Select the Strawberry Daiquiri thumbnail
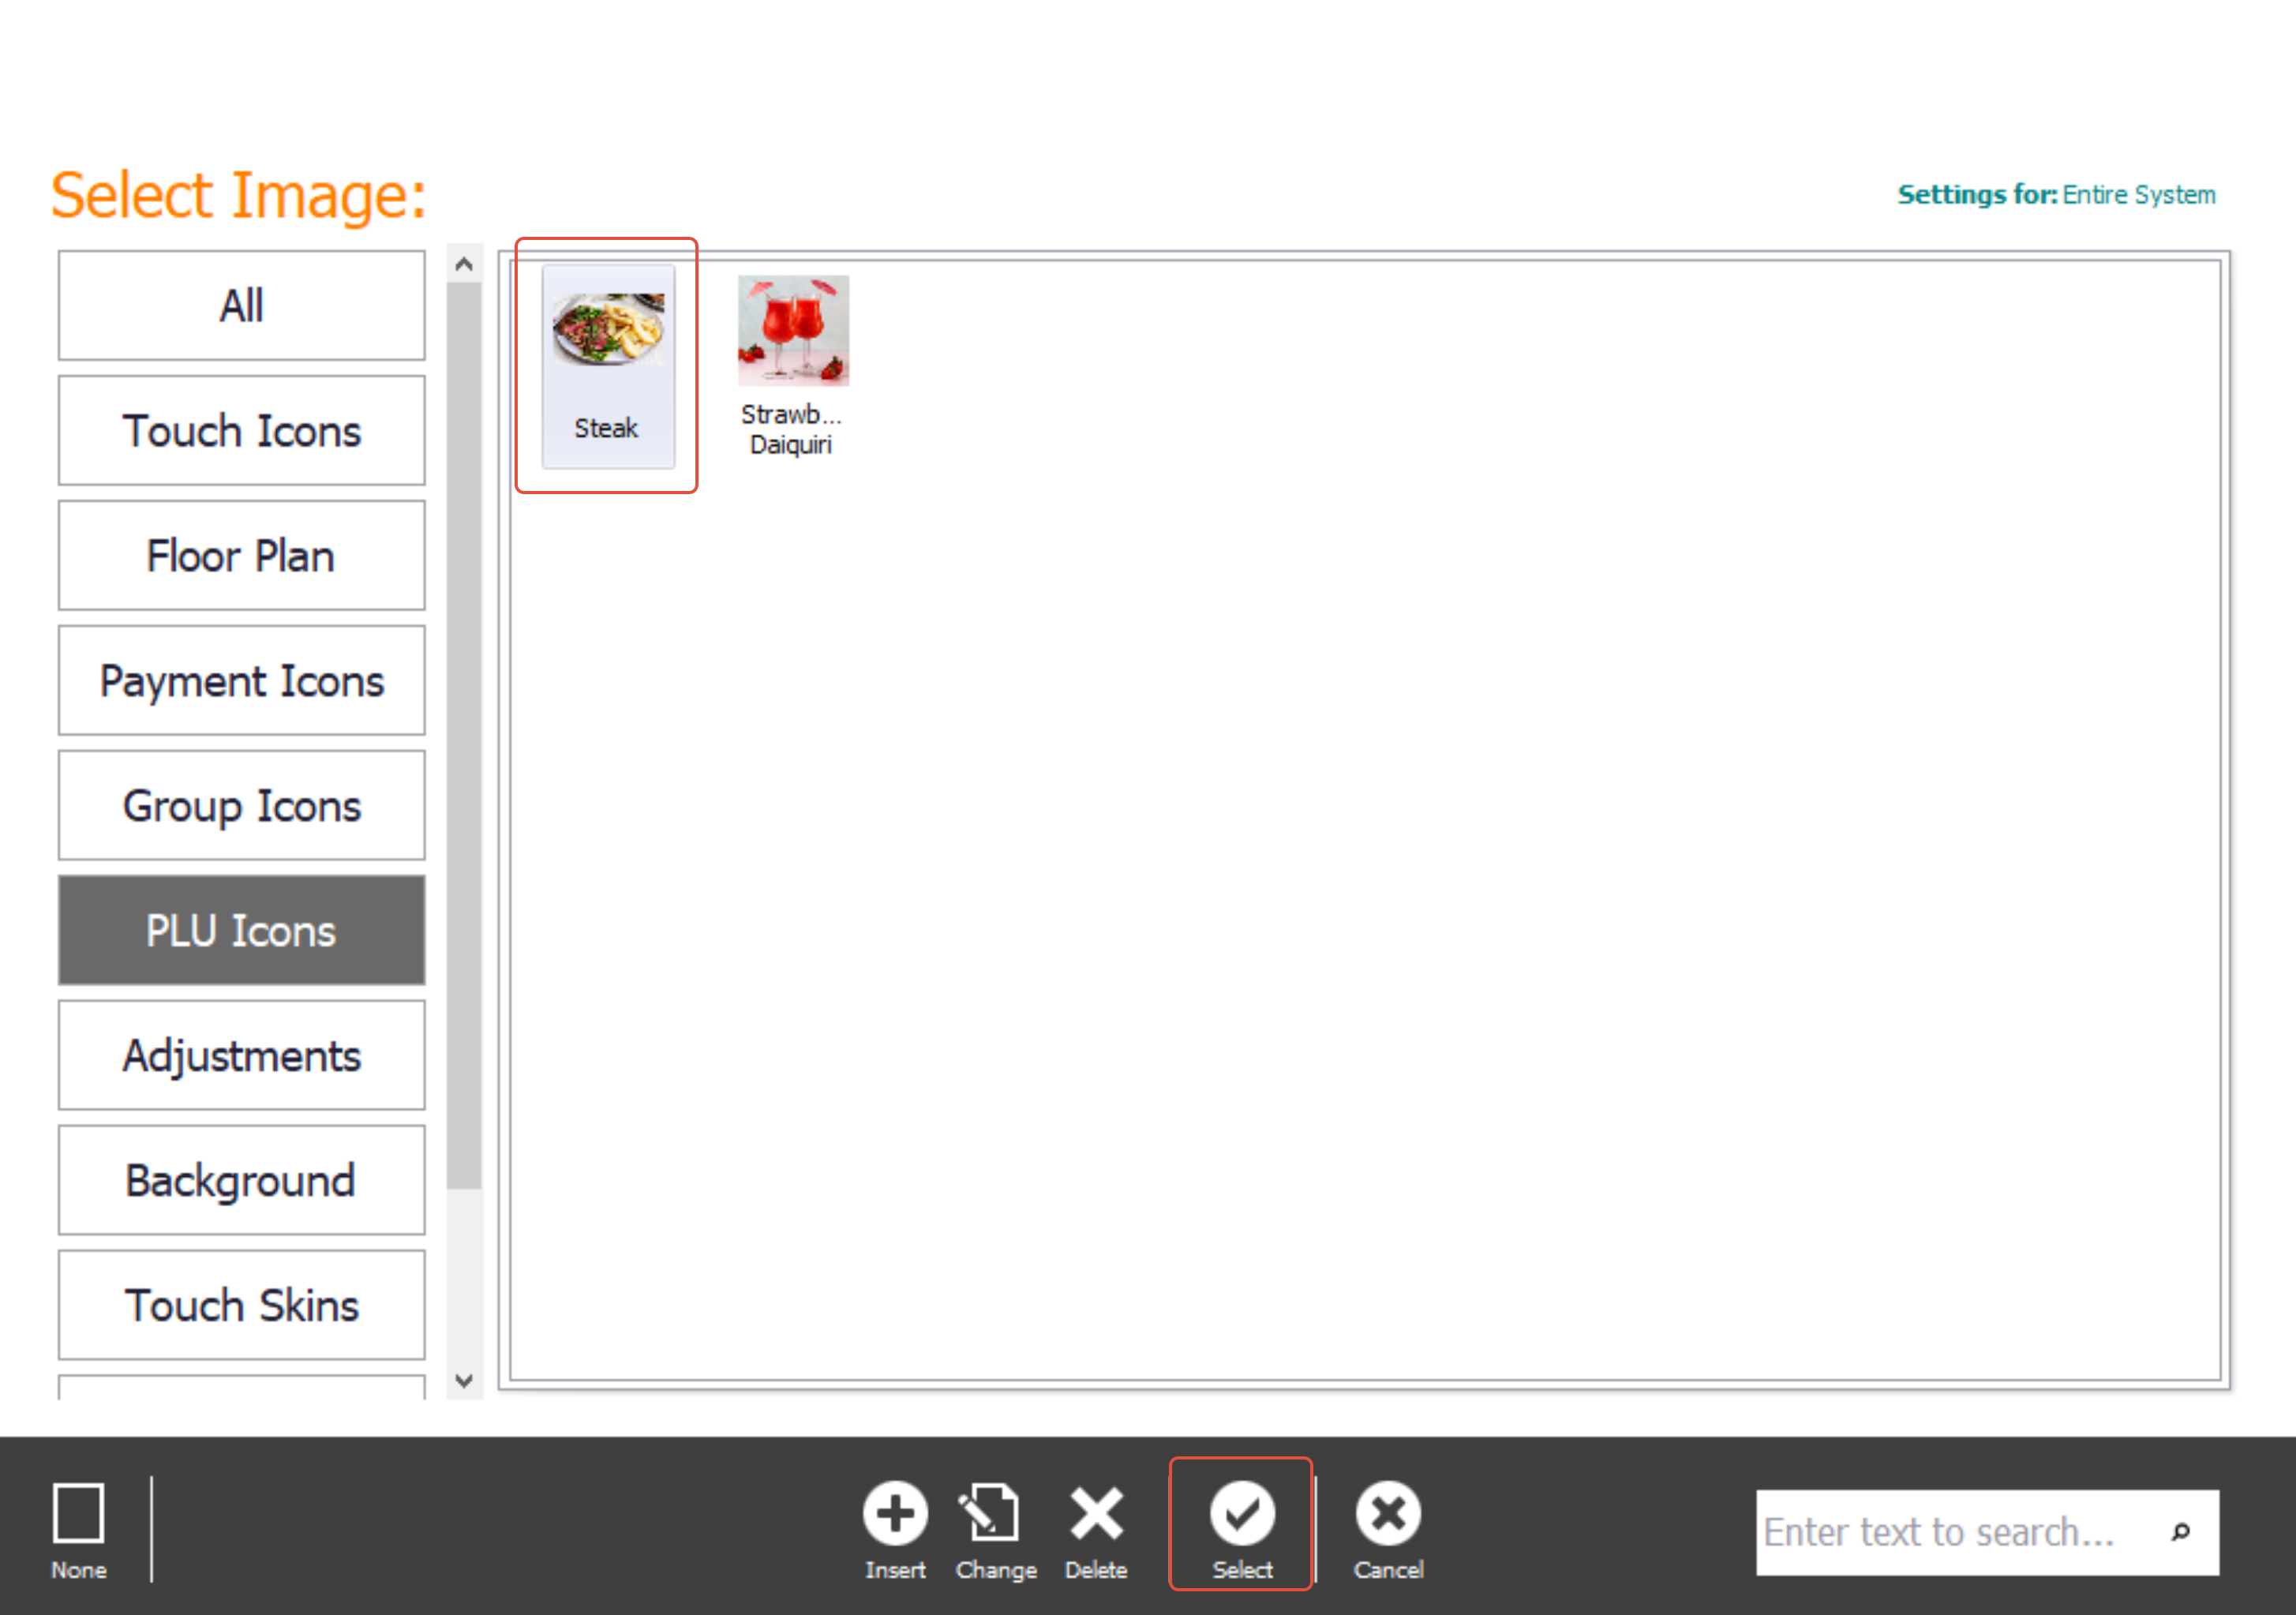Screen dimensions: 2296x1615 click(792, 366)
